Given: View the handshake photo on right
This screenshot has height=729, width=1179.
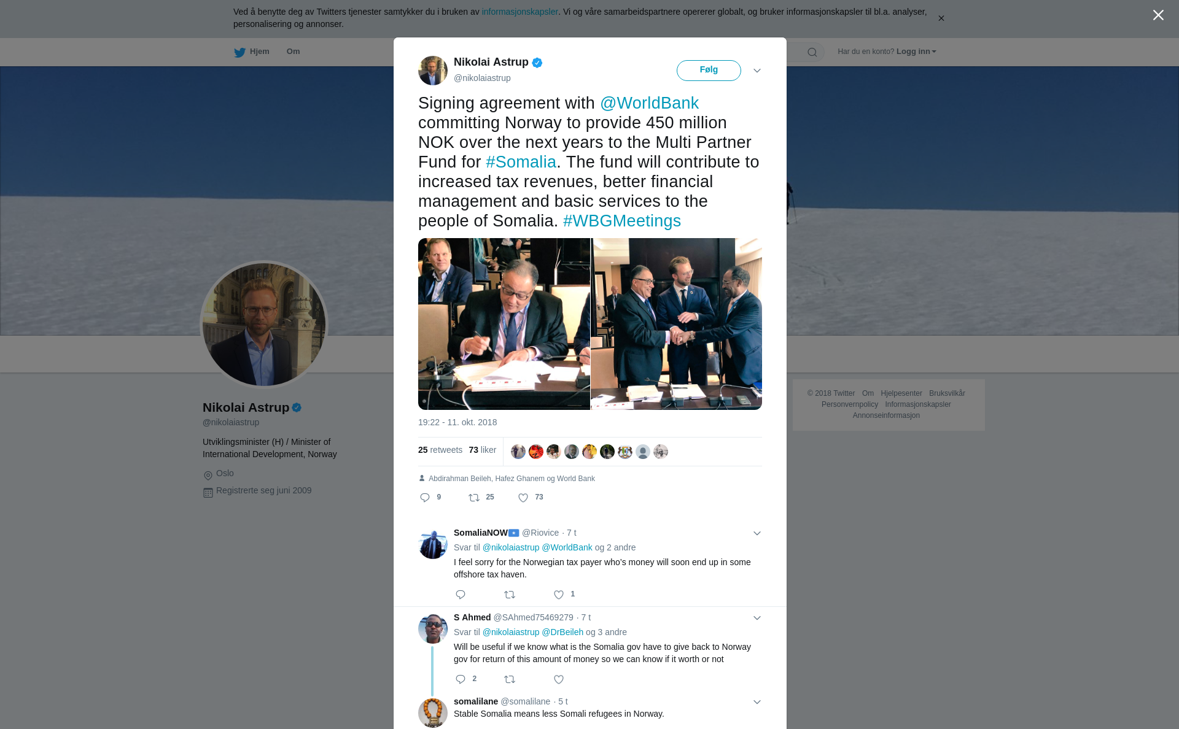Looking at the screenshot, I should pyautogui.click(x=677, y=324).
